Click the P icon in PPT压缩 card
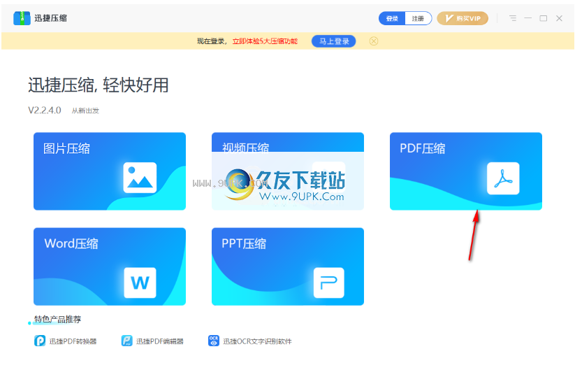 pos(329,283)
